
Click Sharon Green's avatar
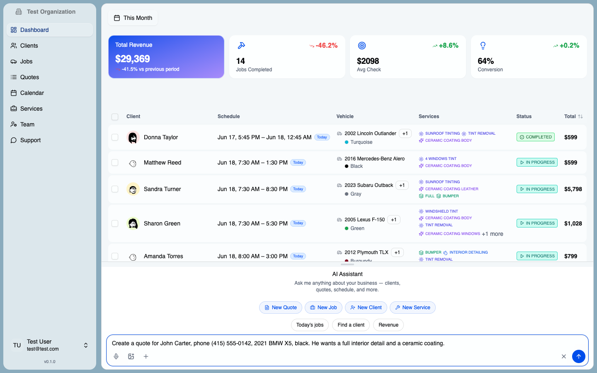pyautogui.click(x=133, y=223)
